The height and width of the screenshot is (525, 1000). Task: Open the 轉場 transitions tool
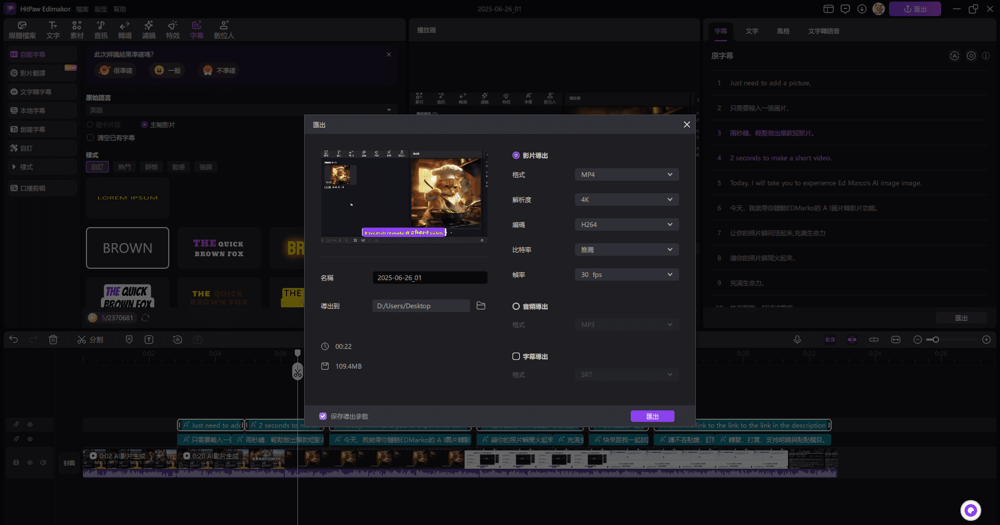click(x=125, y=30)
